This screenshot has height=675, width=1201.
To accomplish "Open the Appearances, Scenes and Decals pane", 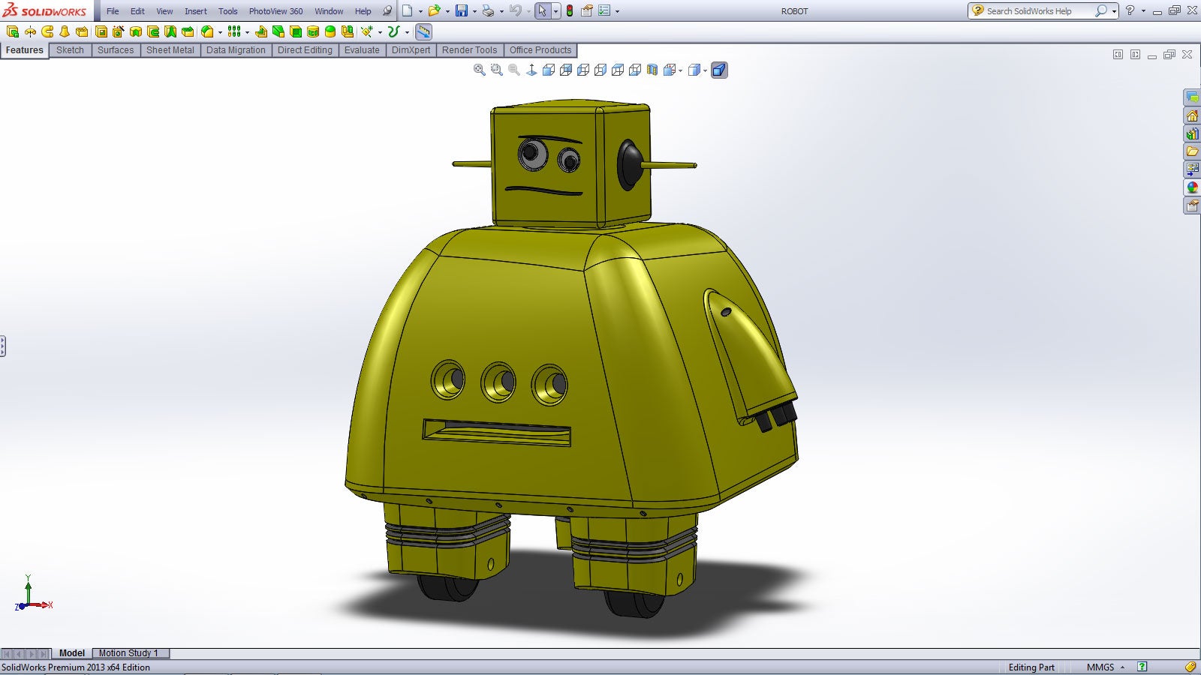I will 1192,187.
